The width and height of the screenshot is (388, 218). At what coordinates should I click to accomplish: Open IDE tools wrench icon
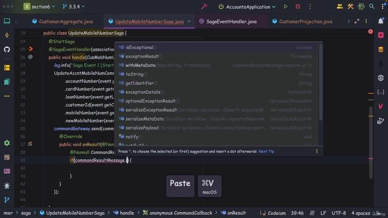350,7
